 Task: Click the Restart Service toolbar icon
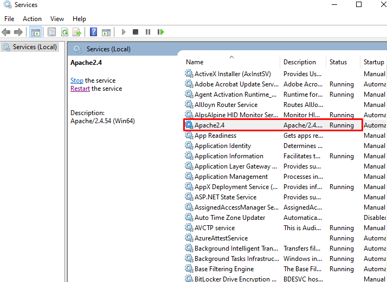pyautogui.click(x=160, y=32)
